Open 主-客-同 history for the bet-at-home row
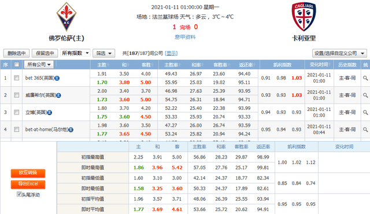 coord(347,130)
